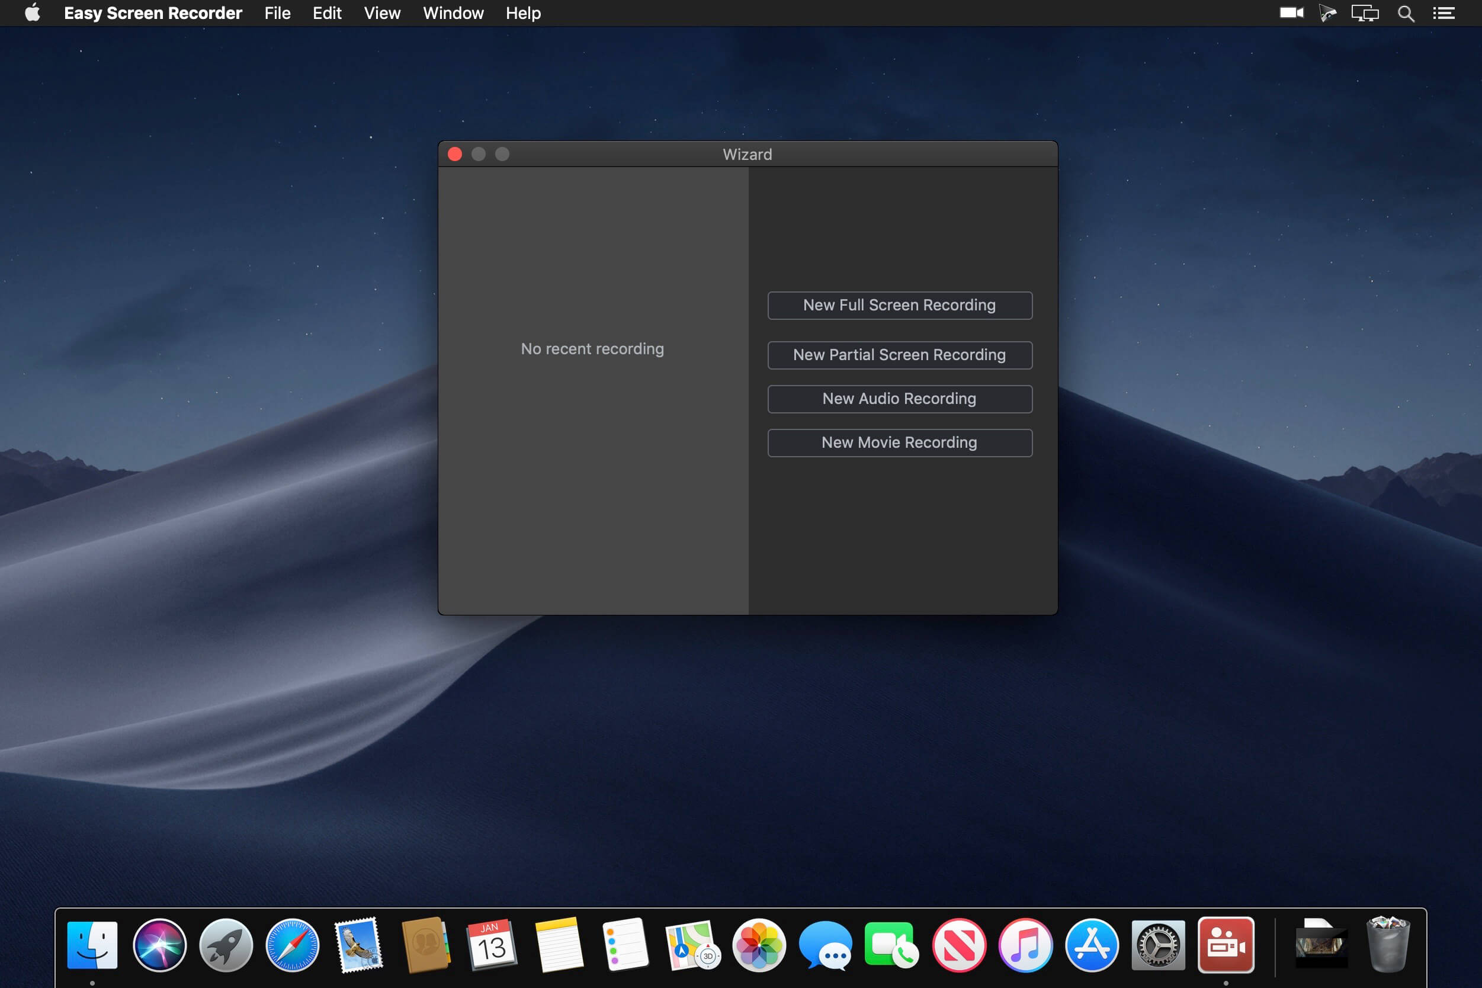
Task: Open the Help menu
Action: [x=523, y=13]
